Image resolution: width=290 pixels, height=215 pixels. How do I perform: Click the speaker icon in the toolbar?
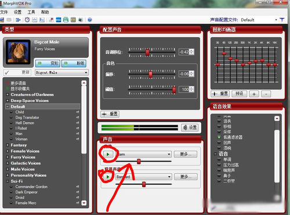click(81, 20)
